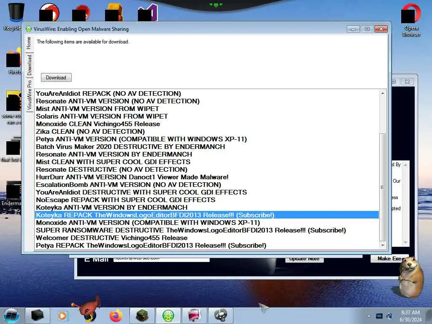Viewport: 432px width, 324px height.
Task: Open the skull taskbar icon
Action: point(221,316)
